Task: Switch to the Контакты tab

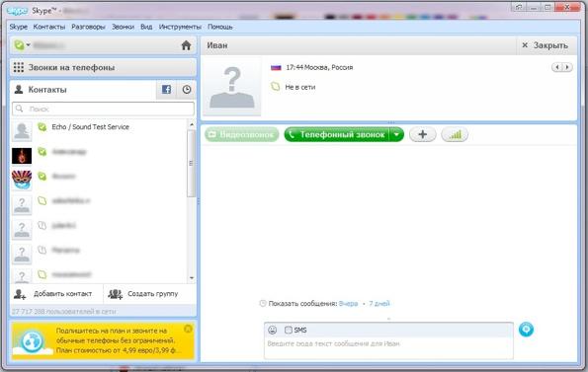Action: [x=82, y=90]
